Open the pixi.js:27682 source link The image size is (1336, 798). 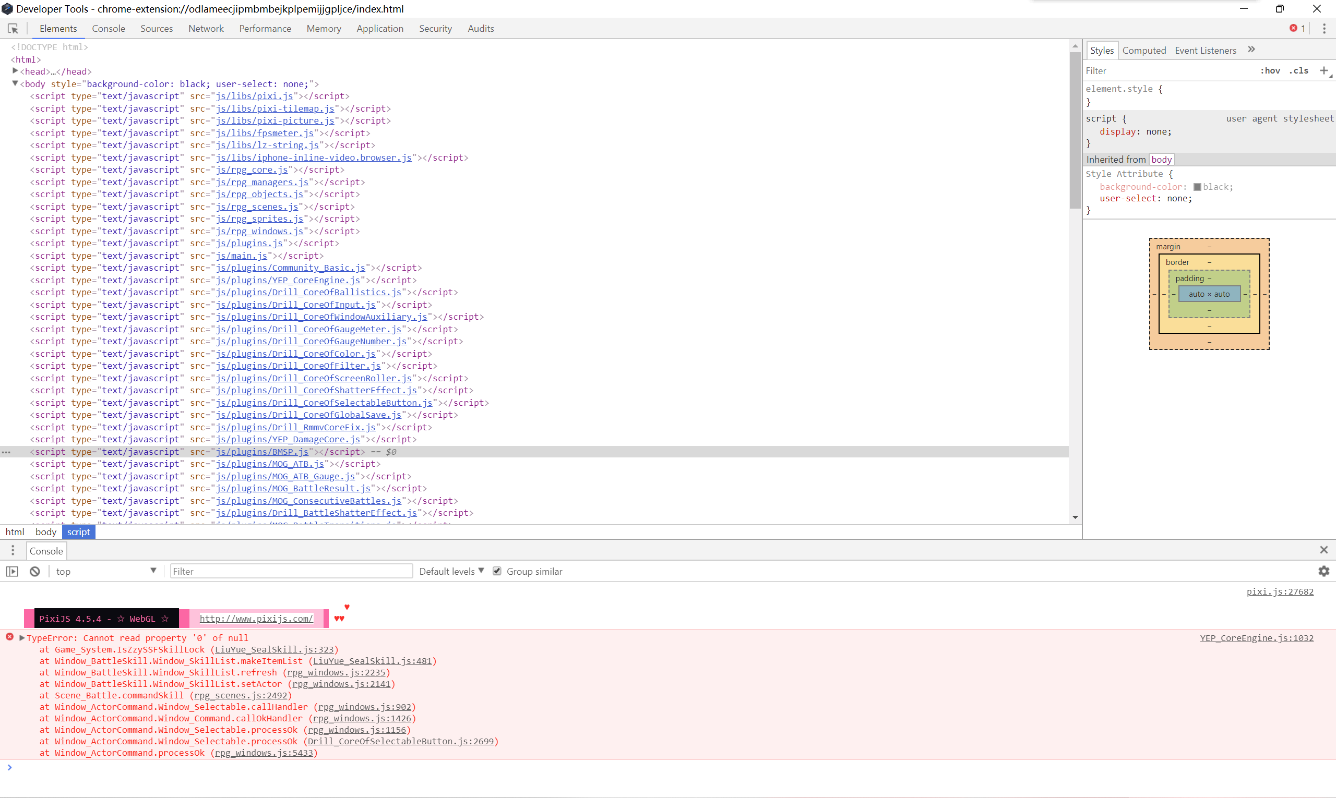pos(1280,591)
